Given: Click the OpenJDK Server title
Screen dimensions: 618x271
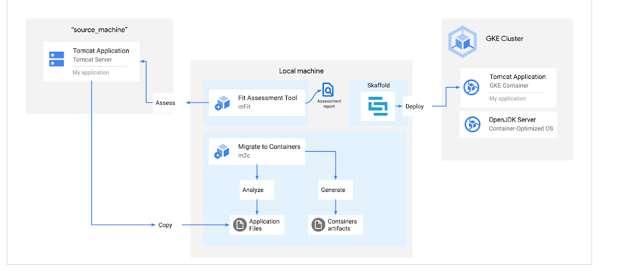Looking at the screenshot, I should [x=512, y=120].
